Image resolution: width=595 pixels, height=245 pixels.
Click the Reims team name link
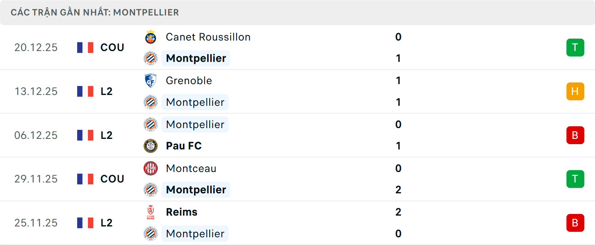182,212
